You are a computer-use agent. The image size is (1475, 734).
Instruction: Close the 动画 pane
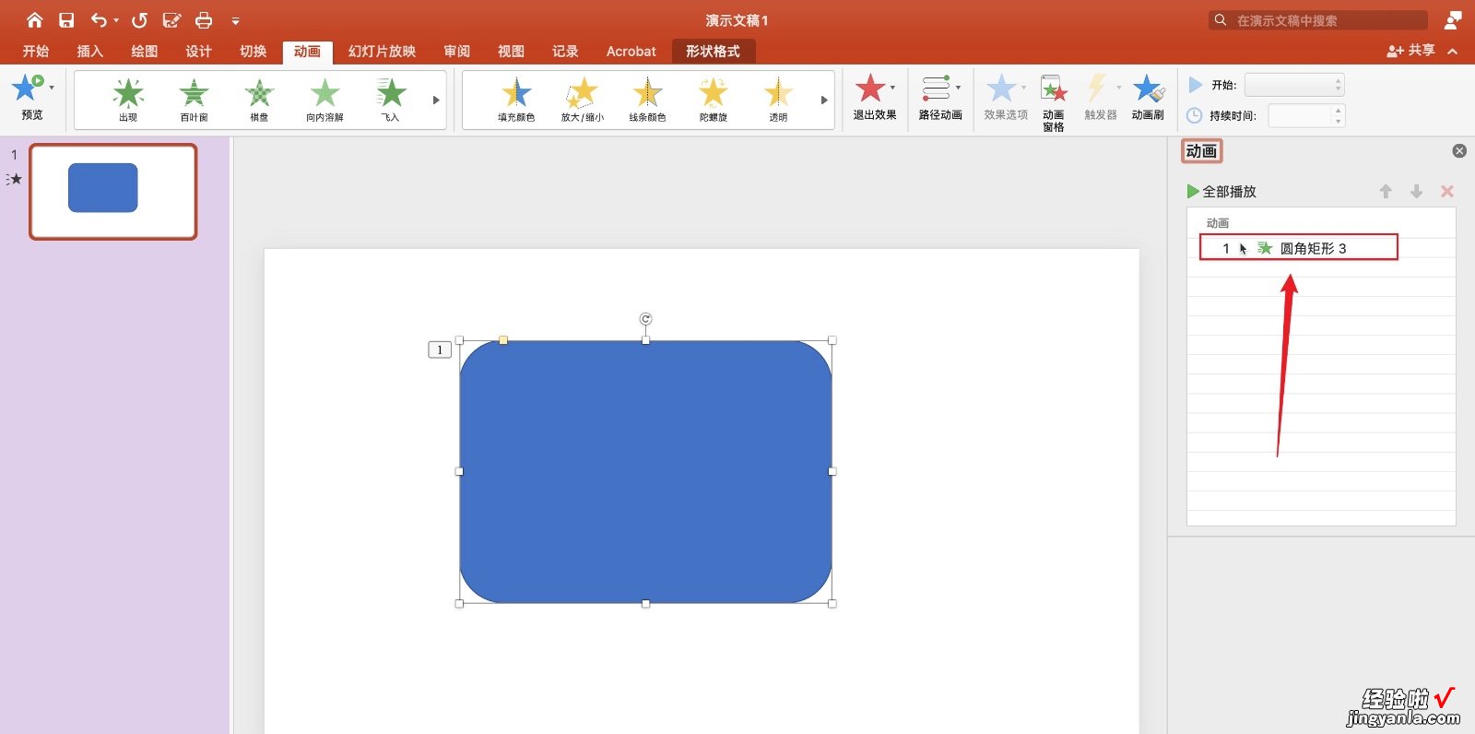(1459, 151)
